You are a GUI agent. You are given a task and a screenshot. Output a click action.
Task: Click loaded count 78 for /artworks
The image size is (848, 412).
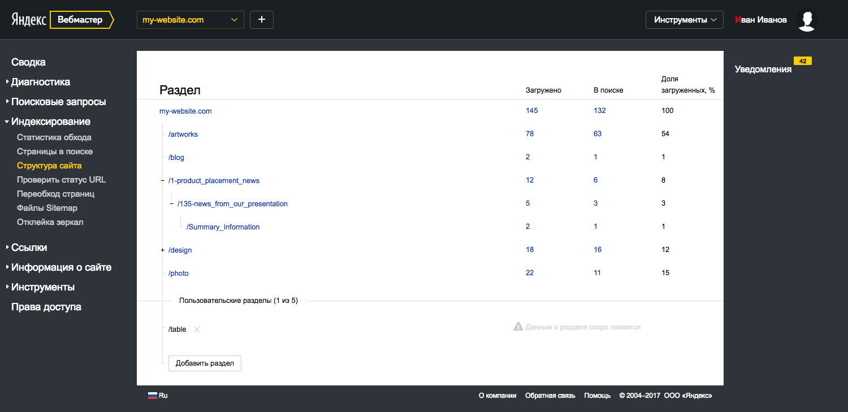click(x=530, y=134)
